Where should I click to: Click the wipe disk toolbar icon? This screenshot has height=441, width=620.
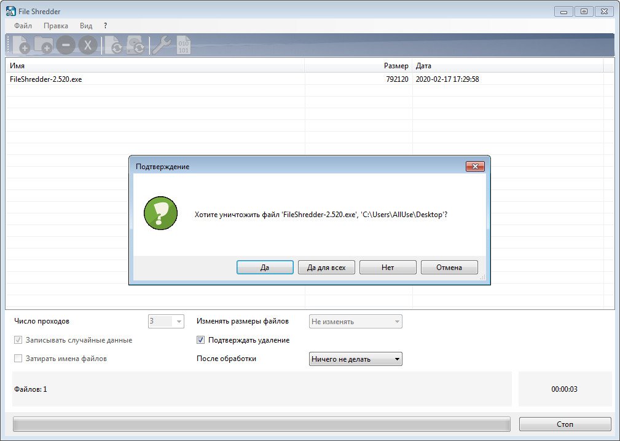[136, 45]
